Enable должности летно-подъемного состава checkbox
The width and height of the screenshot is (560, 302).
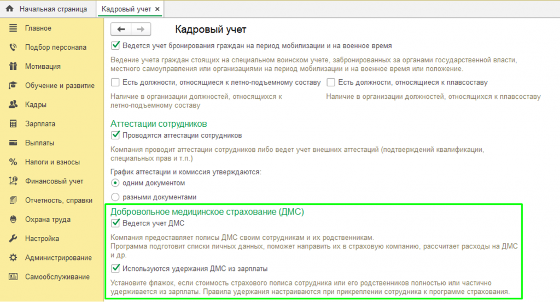pos(115,82)
